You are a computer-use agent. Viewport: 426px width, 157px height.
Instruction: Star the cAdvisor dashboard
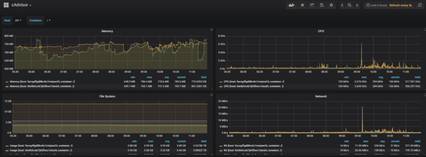[302, 5]
